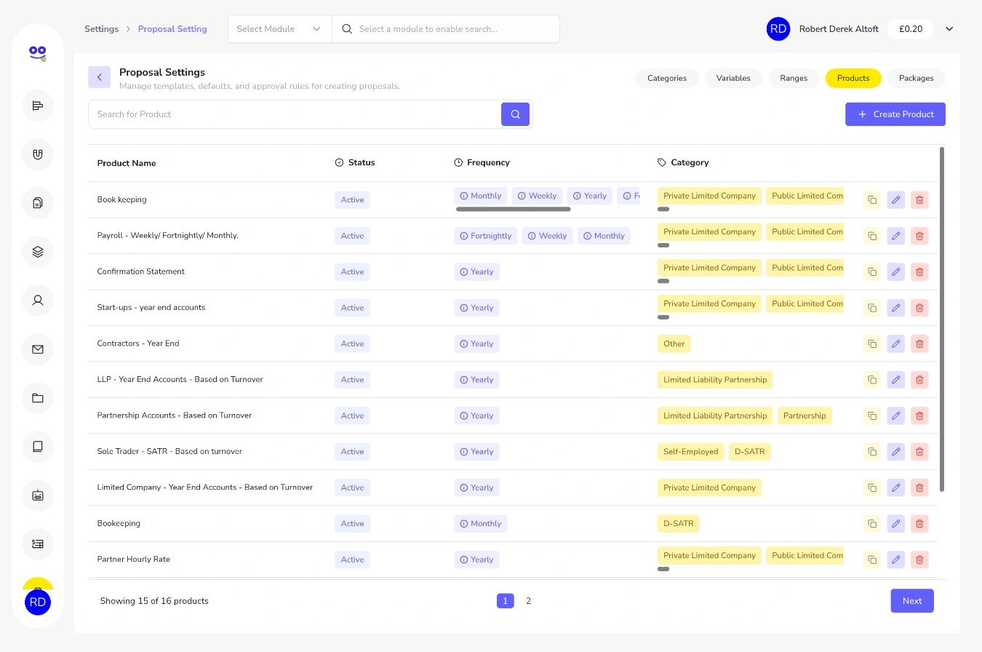Duplicate the Book keeping product

click(872, 200)
